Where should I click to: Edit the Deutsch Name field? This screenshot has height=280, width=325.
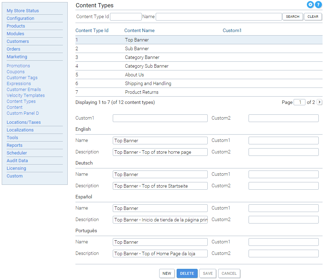(x=160, y=174)
